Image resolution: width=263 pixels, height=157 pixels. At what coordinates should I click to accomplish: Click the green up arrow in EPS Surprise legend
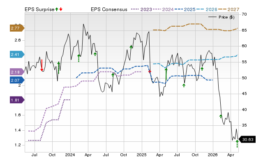point(57,9)
